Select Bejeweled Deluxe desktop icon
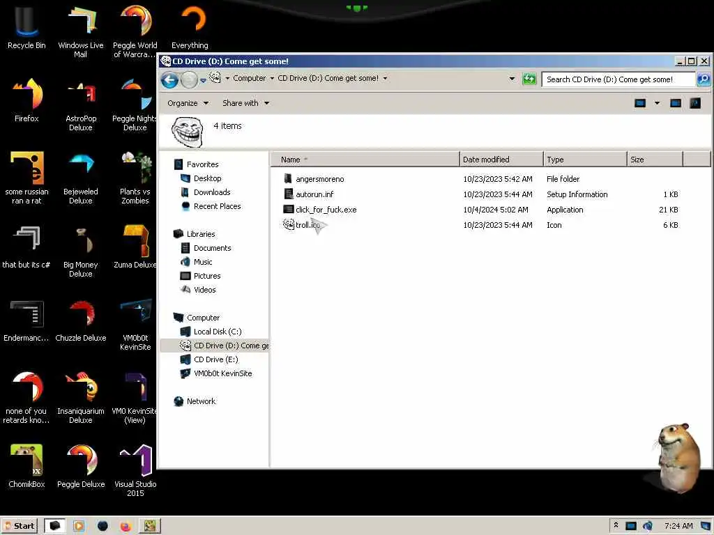This screenshot has height=535, width=714. point(81,178)
